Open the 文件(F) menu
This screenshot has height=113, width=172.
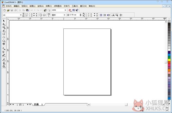9,6
